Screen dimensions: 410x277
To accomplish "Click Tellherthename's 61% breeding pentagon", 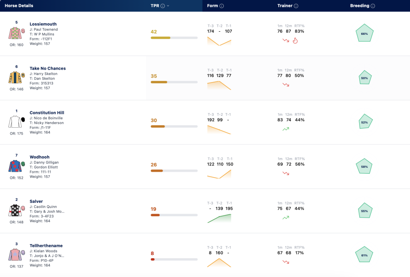I will [364, 255].
